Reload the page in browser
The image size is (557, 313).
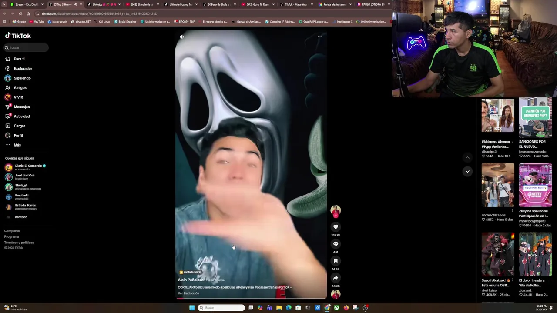pos(20,13)
